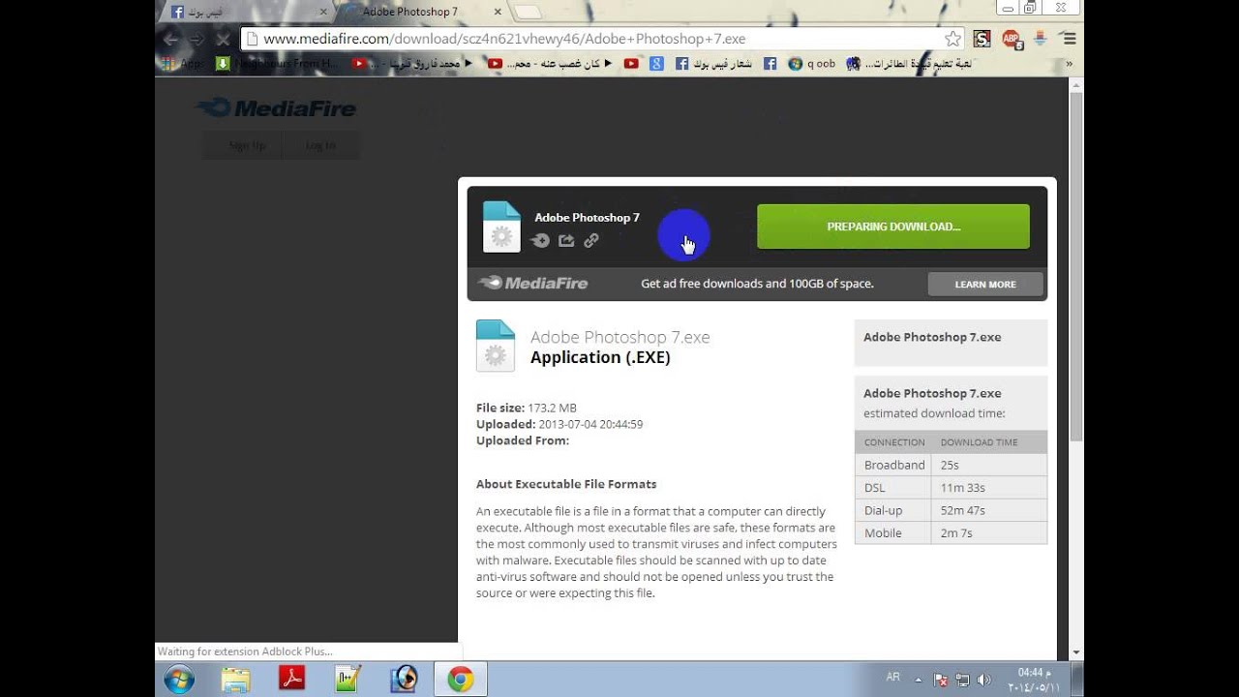Open the Windows Start menu

point(179,680)
